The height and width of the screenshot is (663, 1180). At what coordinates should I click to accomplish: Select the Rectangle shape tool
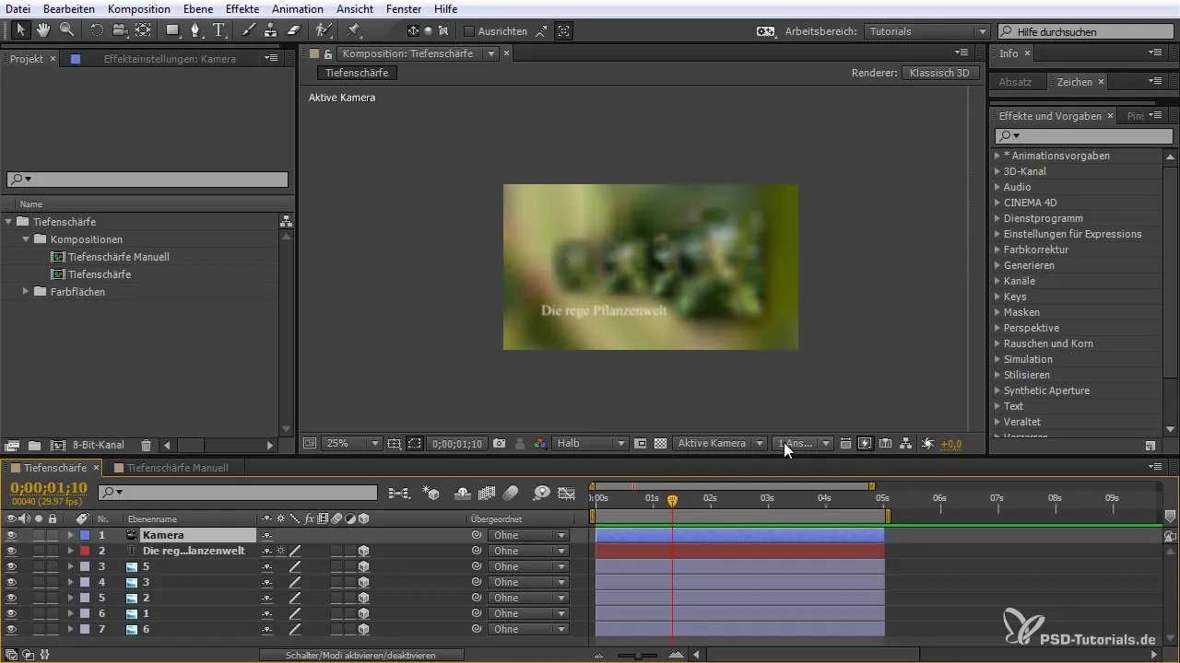point(172,30)
